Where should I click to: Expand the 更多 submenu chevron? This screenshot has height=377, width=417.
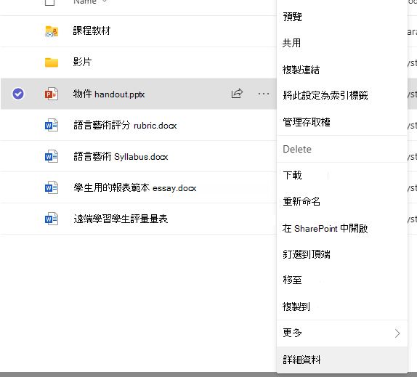click(x=397, y=333)
